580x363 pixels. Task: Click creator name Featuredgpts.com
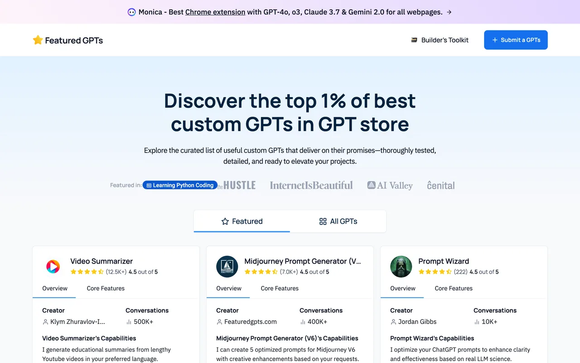tap(251, 322)
